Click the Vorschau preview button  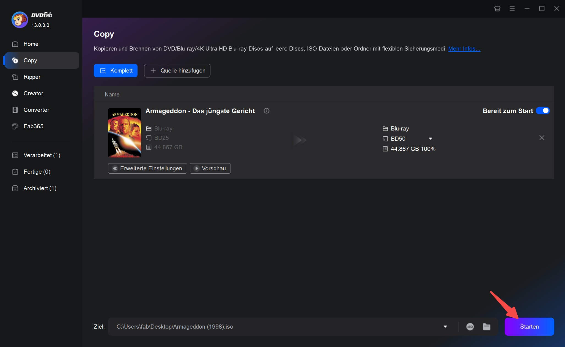pos(210,168)
